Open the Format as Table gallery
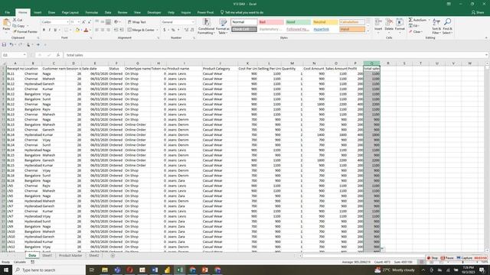The width and height of the screenshot is (490, 275). point(223,27)
